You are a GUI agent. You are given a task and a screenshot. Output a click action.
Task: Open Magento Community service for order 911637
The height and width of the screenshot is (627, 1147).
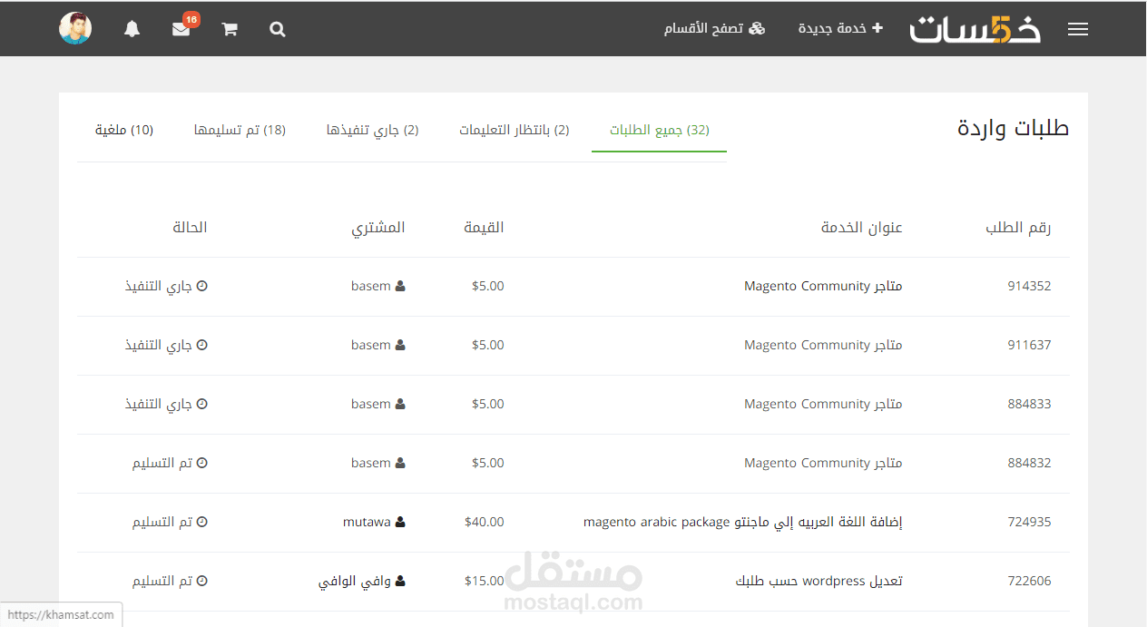click(823, 345)
